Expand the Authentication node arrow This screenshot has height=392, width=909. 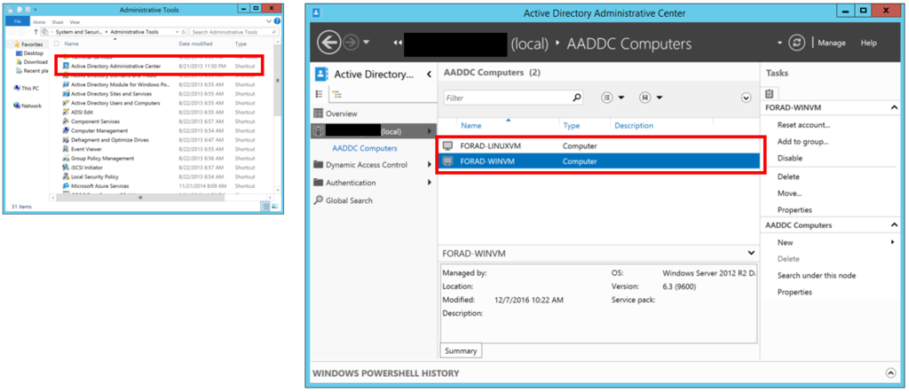[x=430, y=183]
